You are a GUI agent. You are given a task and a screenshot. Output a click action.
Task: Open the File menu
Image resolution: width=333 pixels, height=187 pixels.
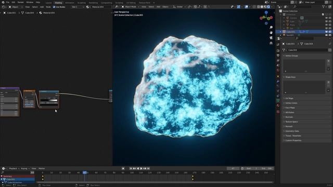(7, 2)
